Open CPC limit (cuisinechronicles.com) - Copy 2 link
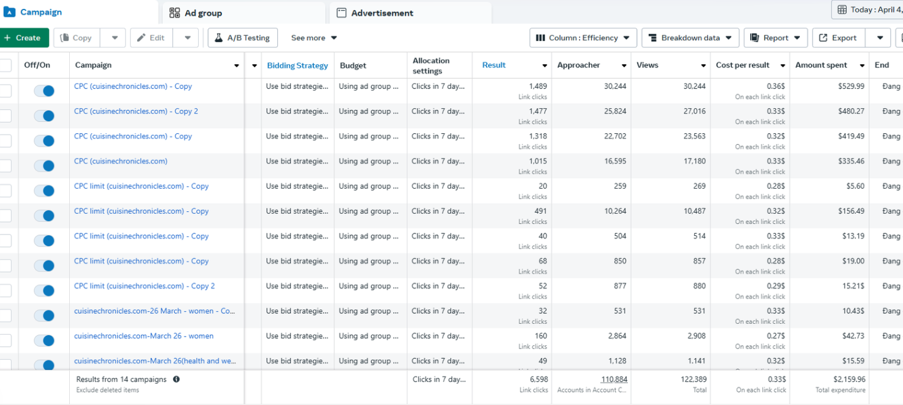The height and width of the screenshot is (405, 903). (145, 286)
